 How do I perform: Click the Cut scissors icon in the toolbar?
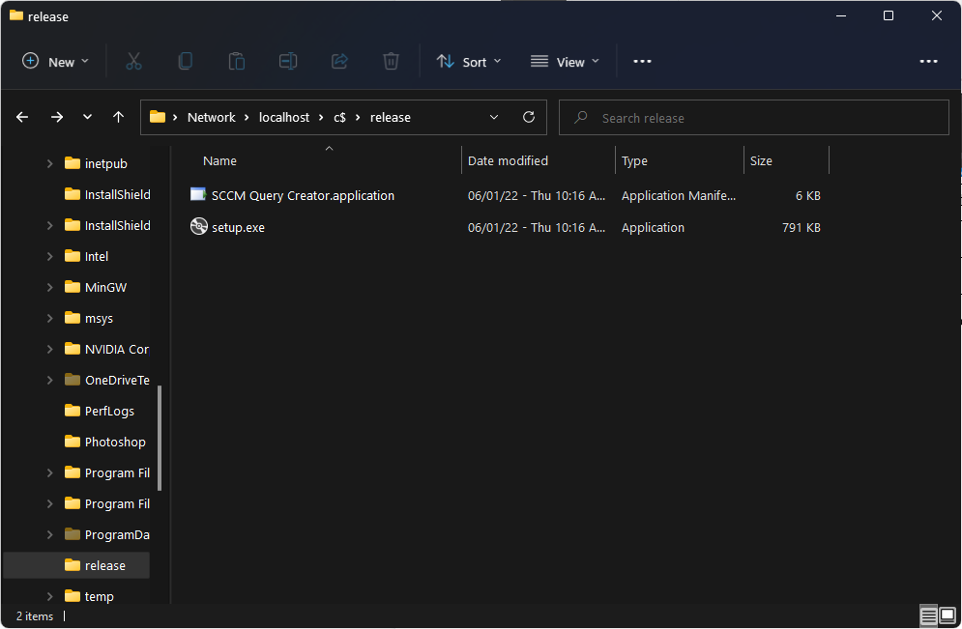tap(133, 61)
